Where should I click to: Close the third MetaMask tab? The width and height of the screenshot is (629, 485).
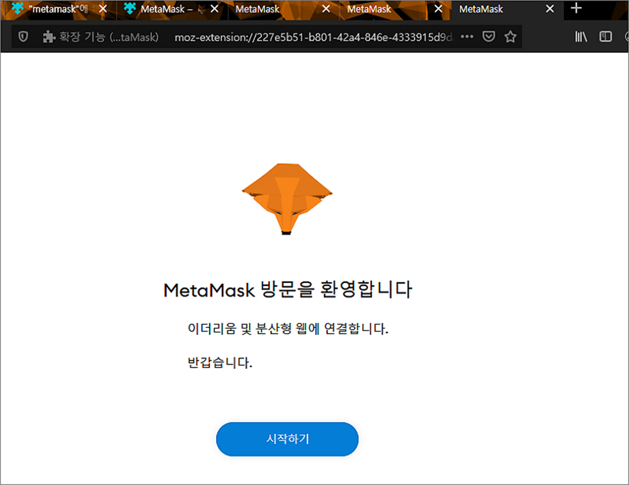[x=326, y=9]
